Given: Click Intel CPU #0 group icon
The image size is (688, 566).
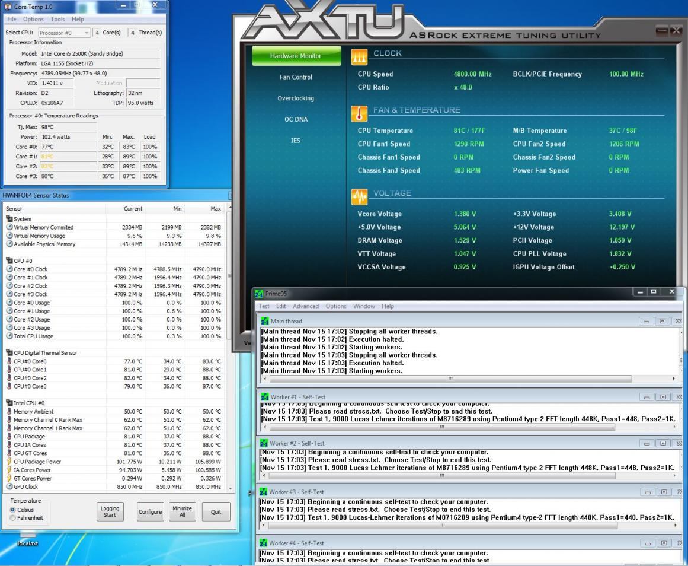Looking at the screenshot, I should click(x=9, y=402).
